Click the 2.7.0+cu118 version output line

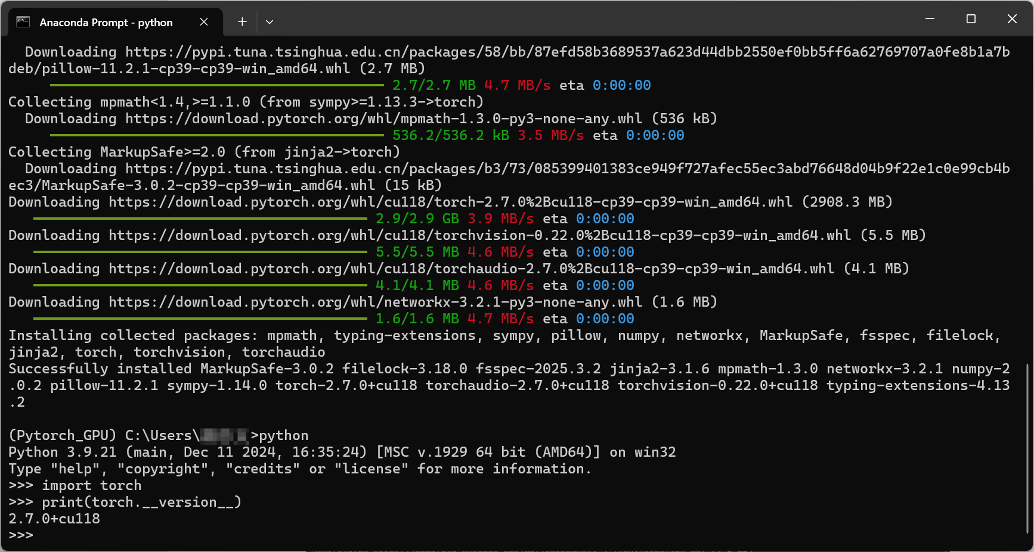click(54, 518)
